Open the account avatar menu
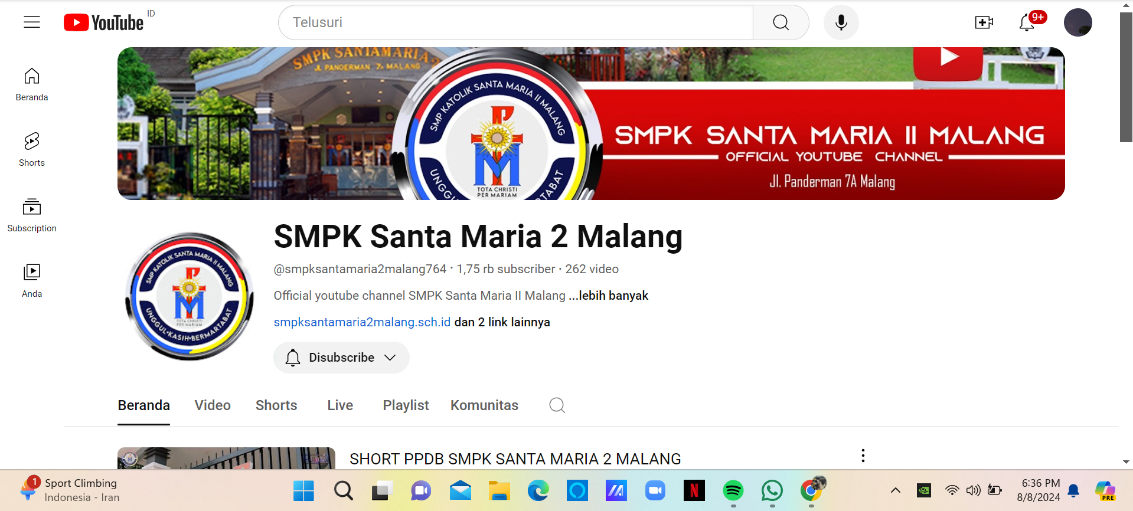This screenshot has width=1133, height=511. [1078, 22]
